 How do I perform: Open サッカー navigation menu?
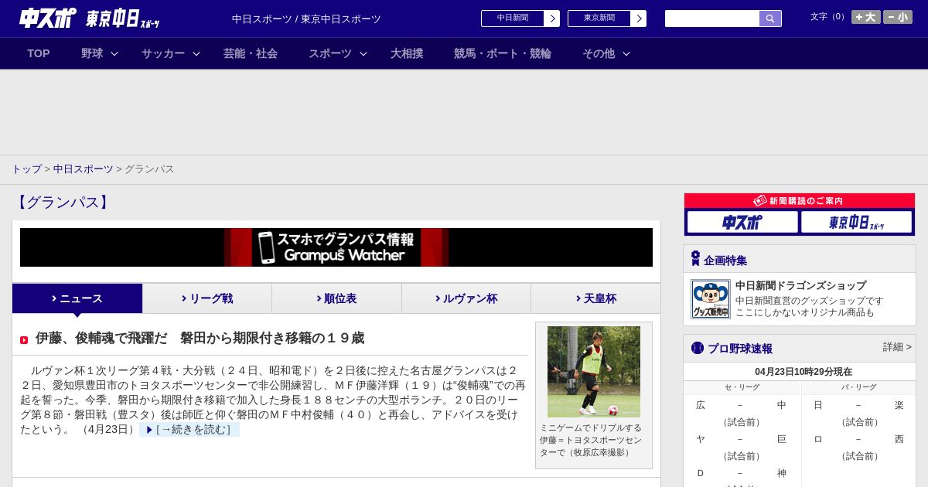pyautogui.click(x=163, y=53)
